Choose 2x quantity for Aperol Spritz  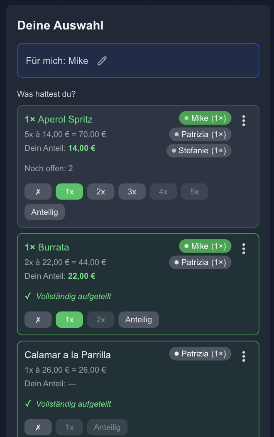101,191
